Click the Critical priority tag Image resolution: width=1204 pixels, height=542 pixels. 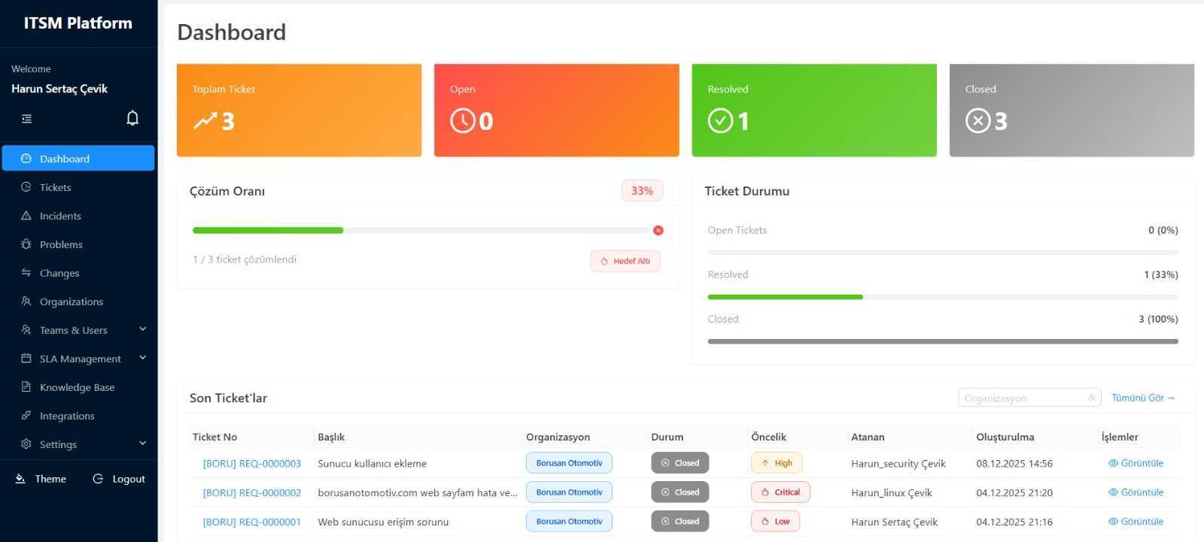(780, 492)
